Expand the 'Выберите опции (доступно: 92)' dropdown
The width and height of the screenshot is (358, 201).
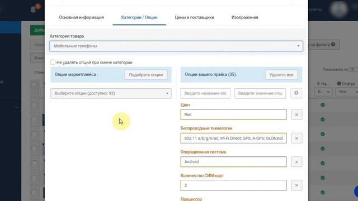click(111, 93)
